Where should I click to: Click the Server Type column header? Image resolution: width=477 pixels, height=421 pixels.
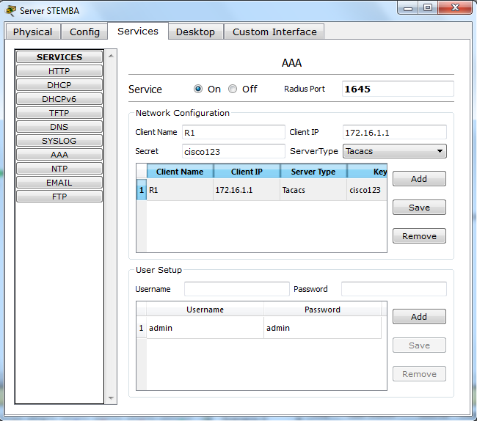[313, 172]
